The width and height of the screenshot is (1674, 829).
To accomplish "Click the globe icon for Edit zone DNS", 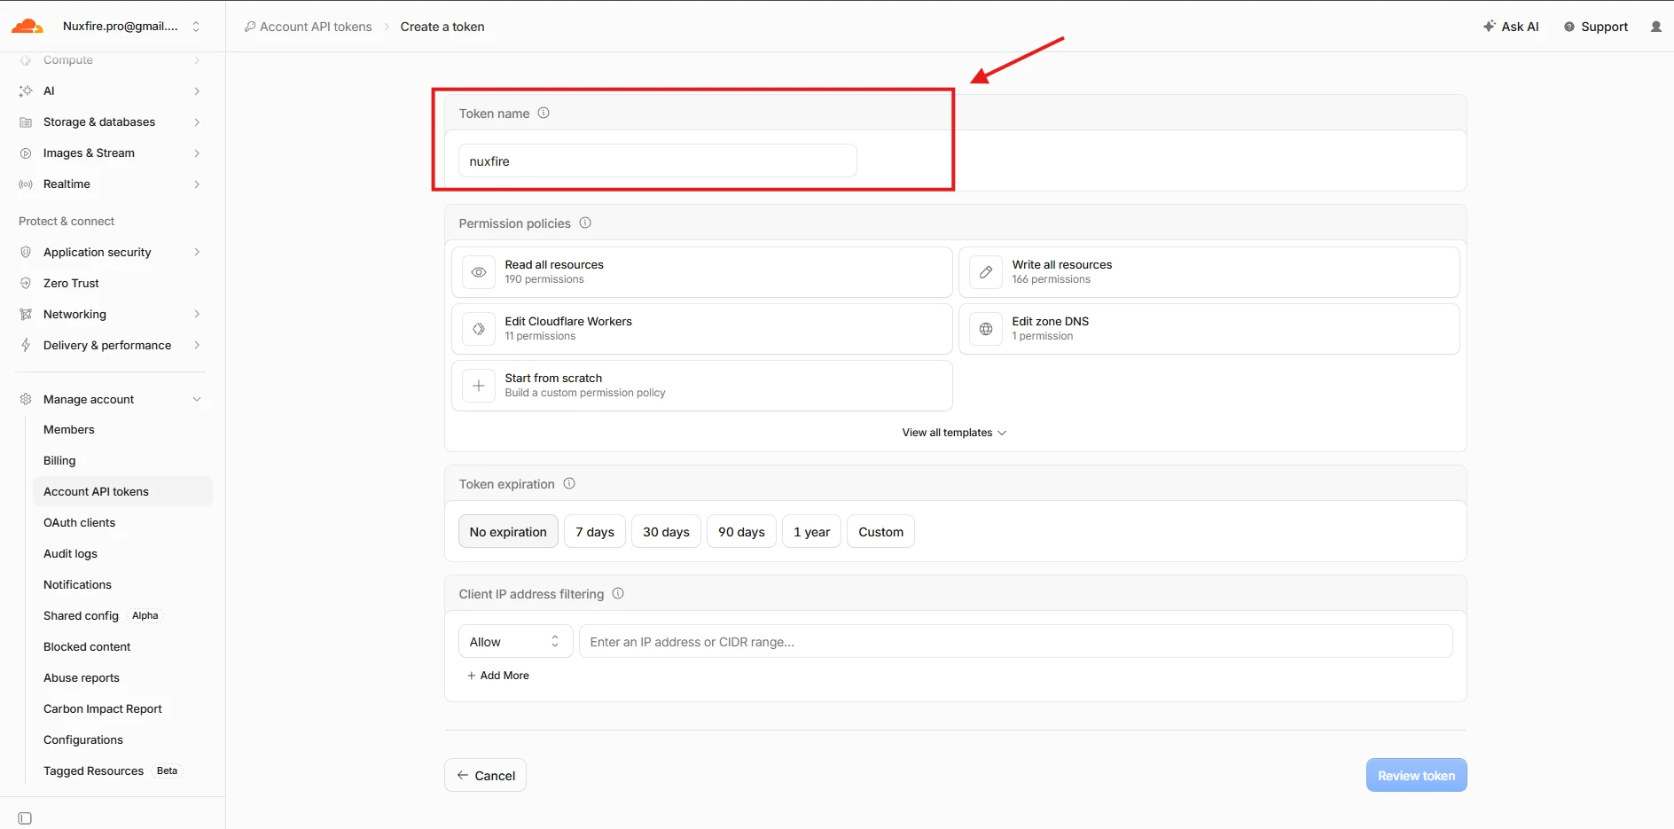I will 986,329.
